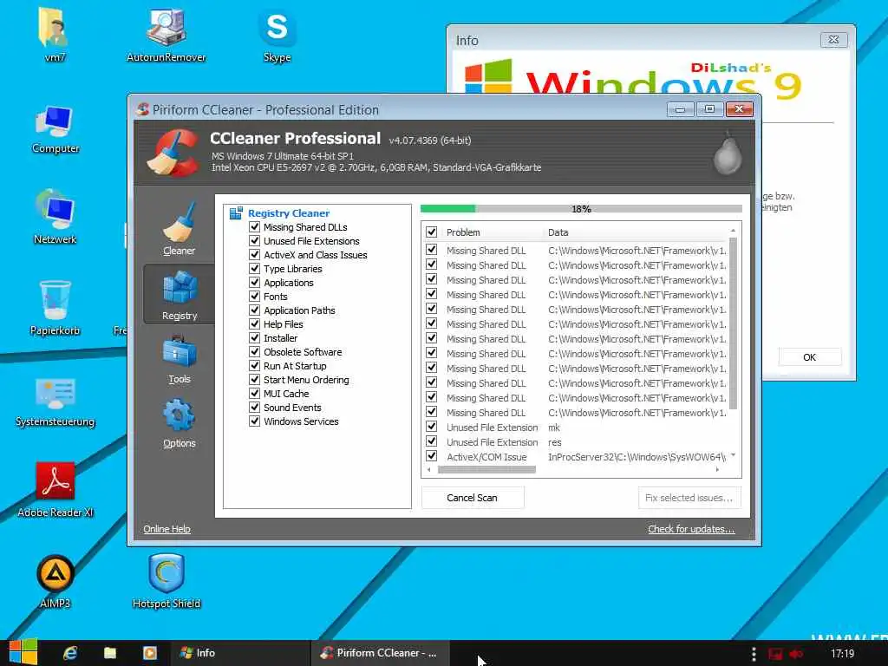
Task: Open the Online Help link
Action: click(x=166, y=529)
